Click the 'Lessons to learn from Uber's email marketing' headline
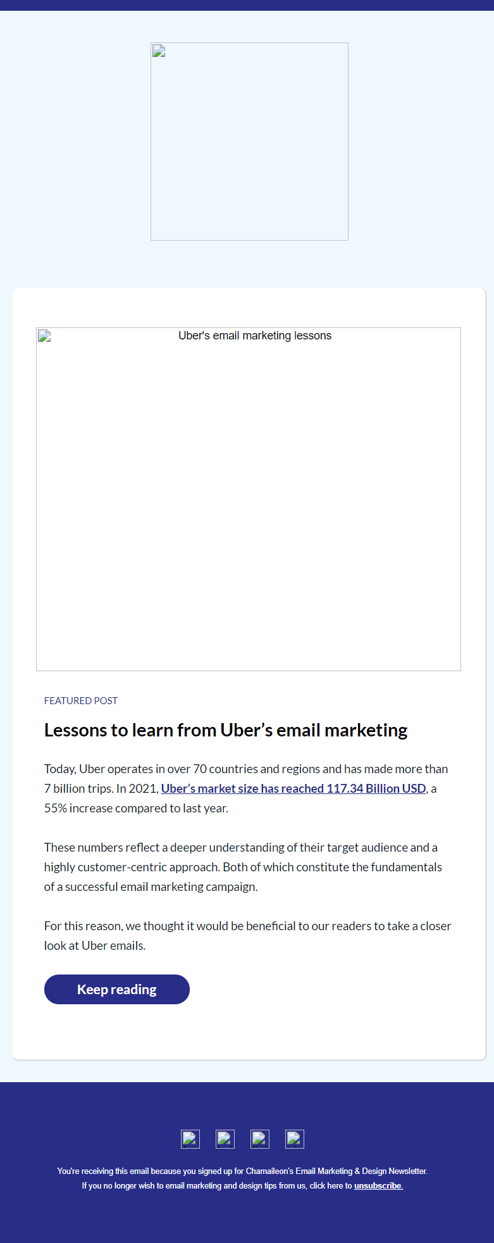This screenshot has width=494, height=1243. point(226,729)
